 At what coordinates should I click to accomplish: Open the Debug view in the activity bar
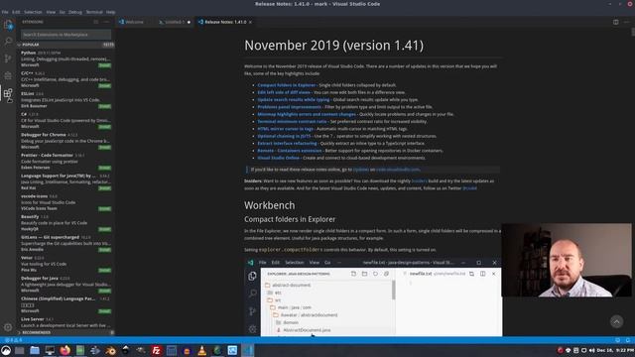click(8, 75)
